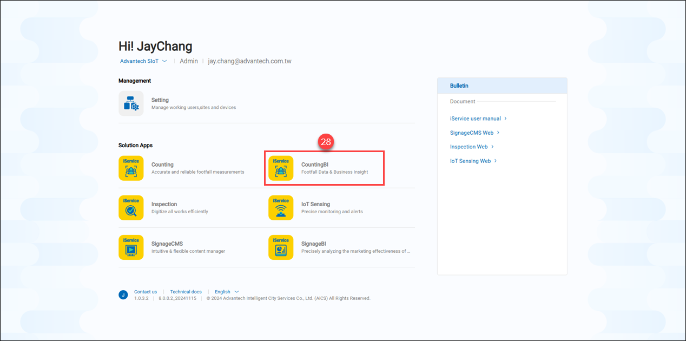Expand the iService user manual link arrow
The image size is (686, 341).
tap(505, 119)
